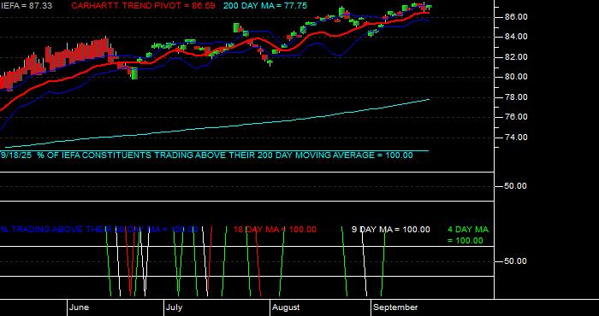Viewport: 599px width, 316px height.
Task: Click the 82.00 price axis label
Action: coord(516,57)
